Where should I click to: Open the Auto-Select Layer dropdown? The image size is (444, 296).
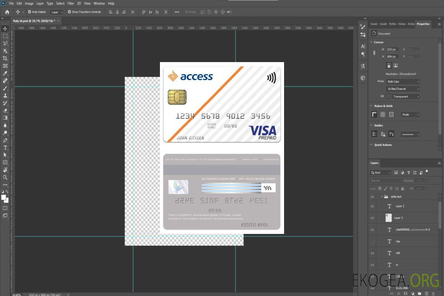(57, 12)
